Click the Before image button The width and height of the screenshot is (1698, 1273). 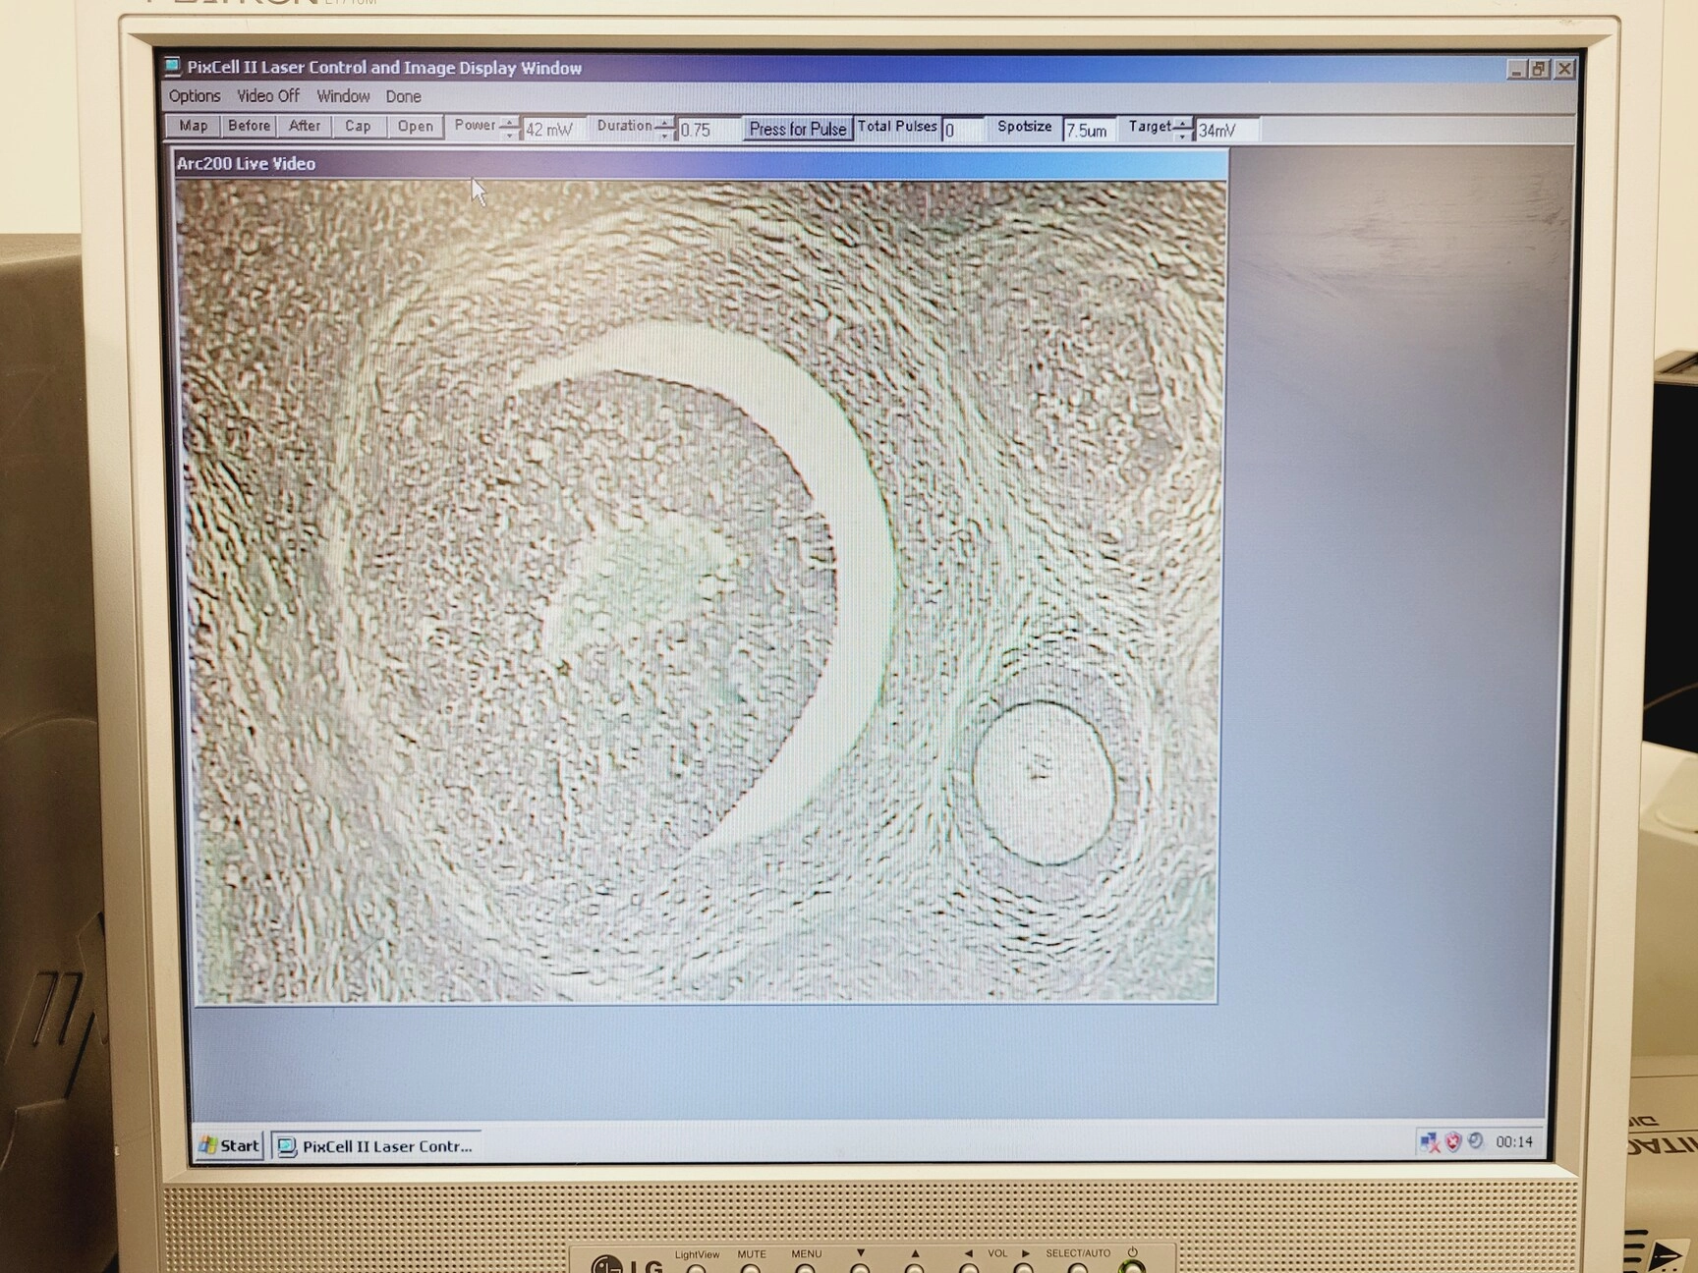pos(249,126)
